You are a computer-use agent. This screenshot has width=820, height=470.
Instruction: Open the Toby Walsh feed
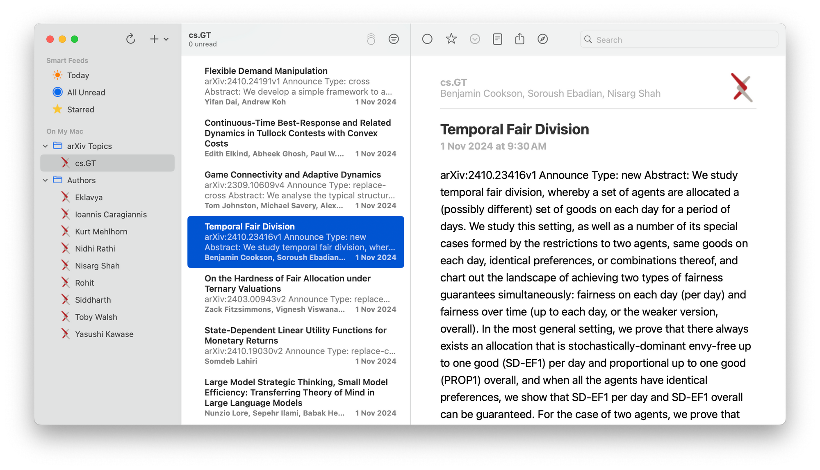click(107, 317)
